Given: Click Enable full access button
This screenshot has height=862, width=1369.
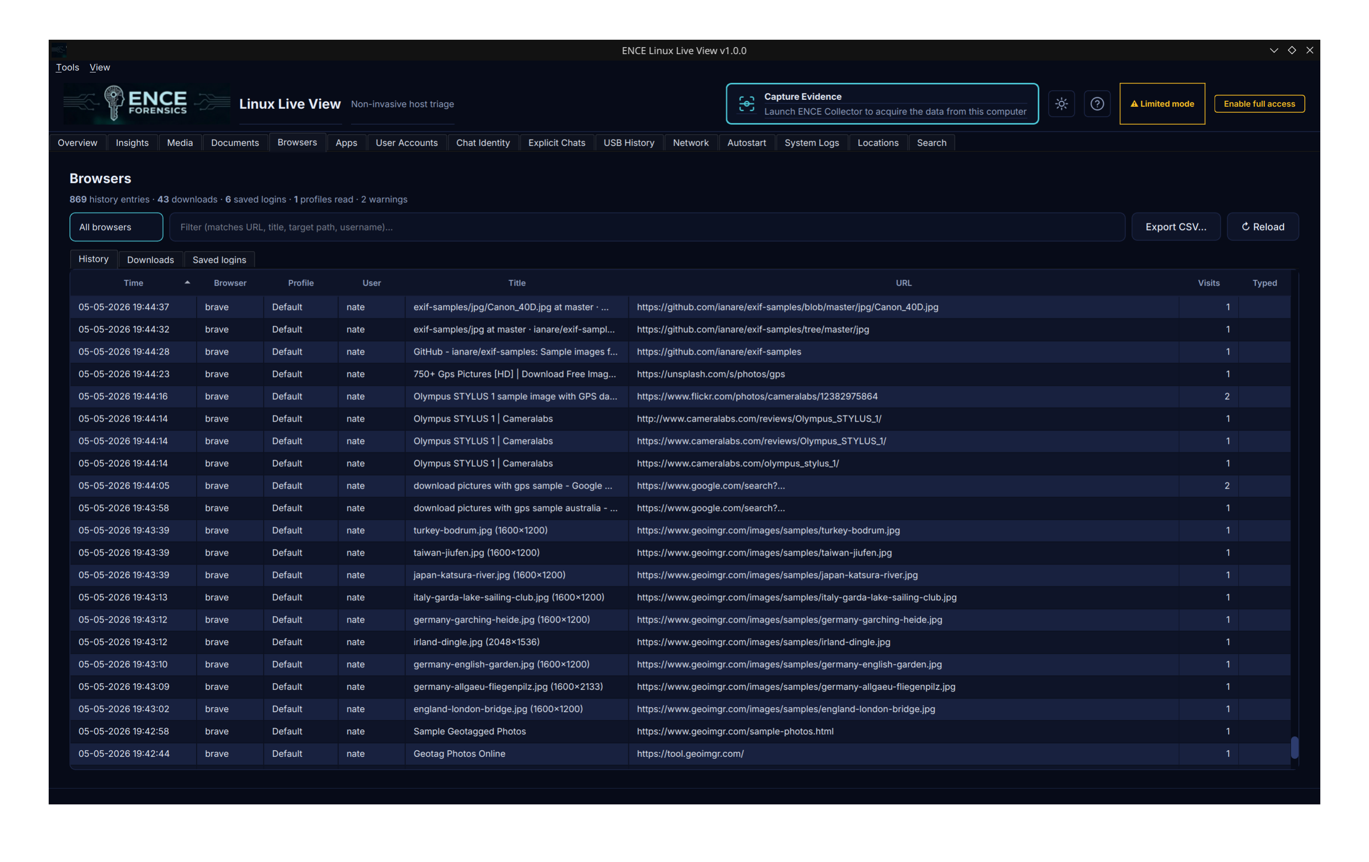Looking at the screenshot, I should 1259,103.
